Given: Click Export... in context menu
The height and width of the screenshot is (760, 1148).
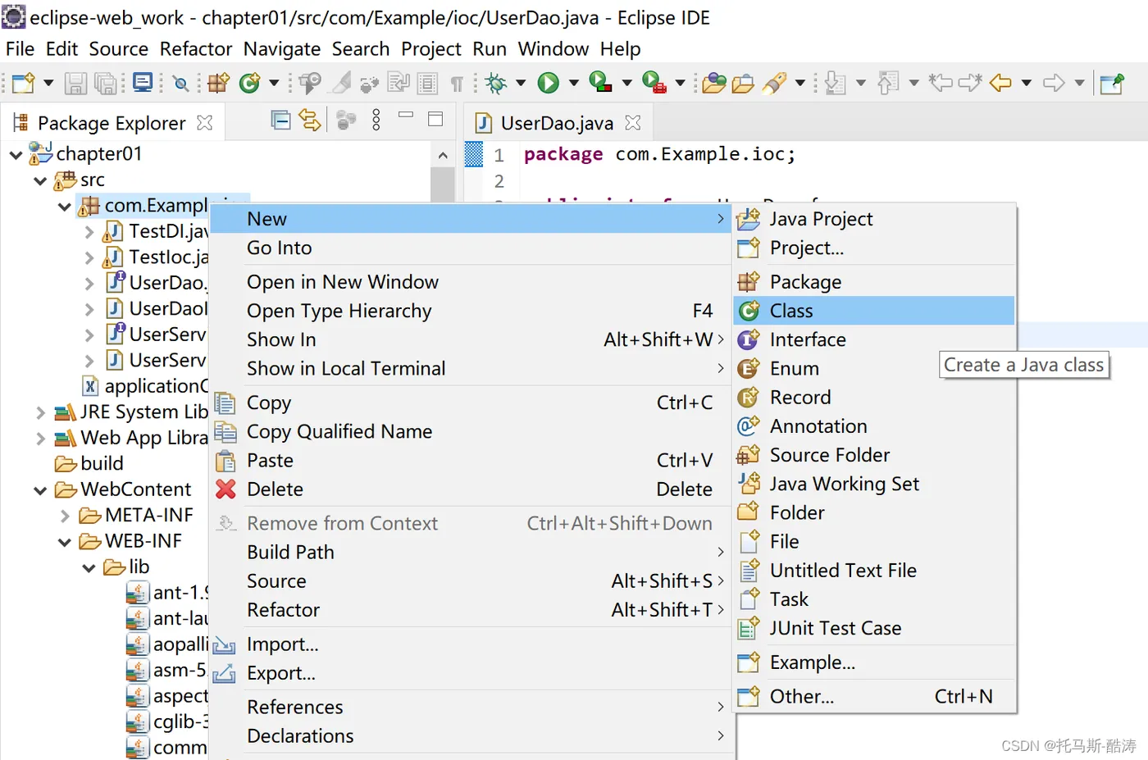Looking at the screenshot, I should coord(471,673).
